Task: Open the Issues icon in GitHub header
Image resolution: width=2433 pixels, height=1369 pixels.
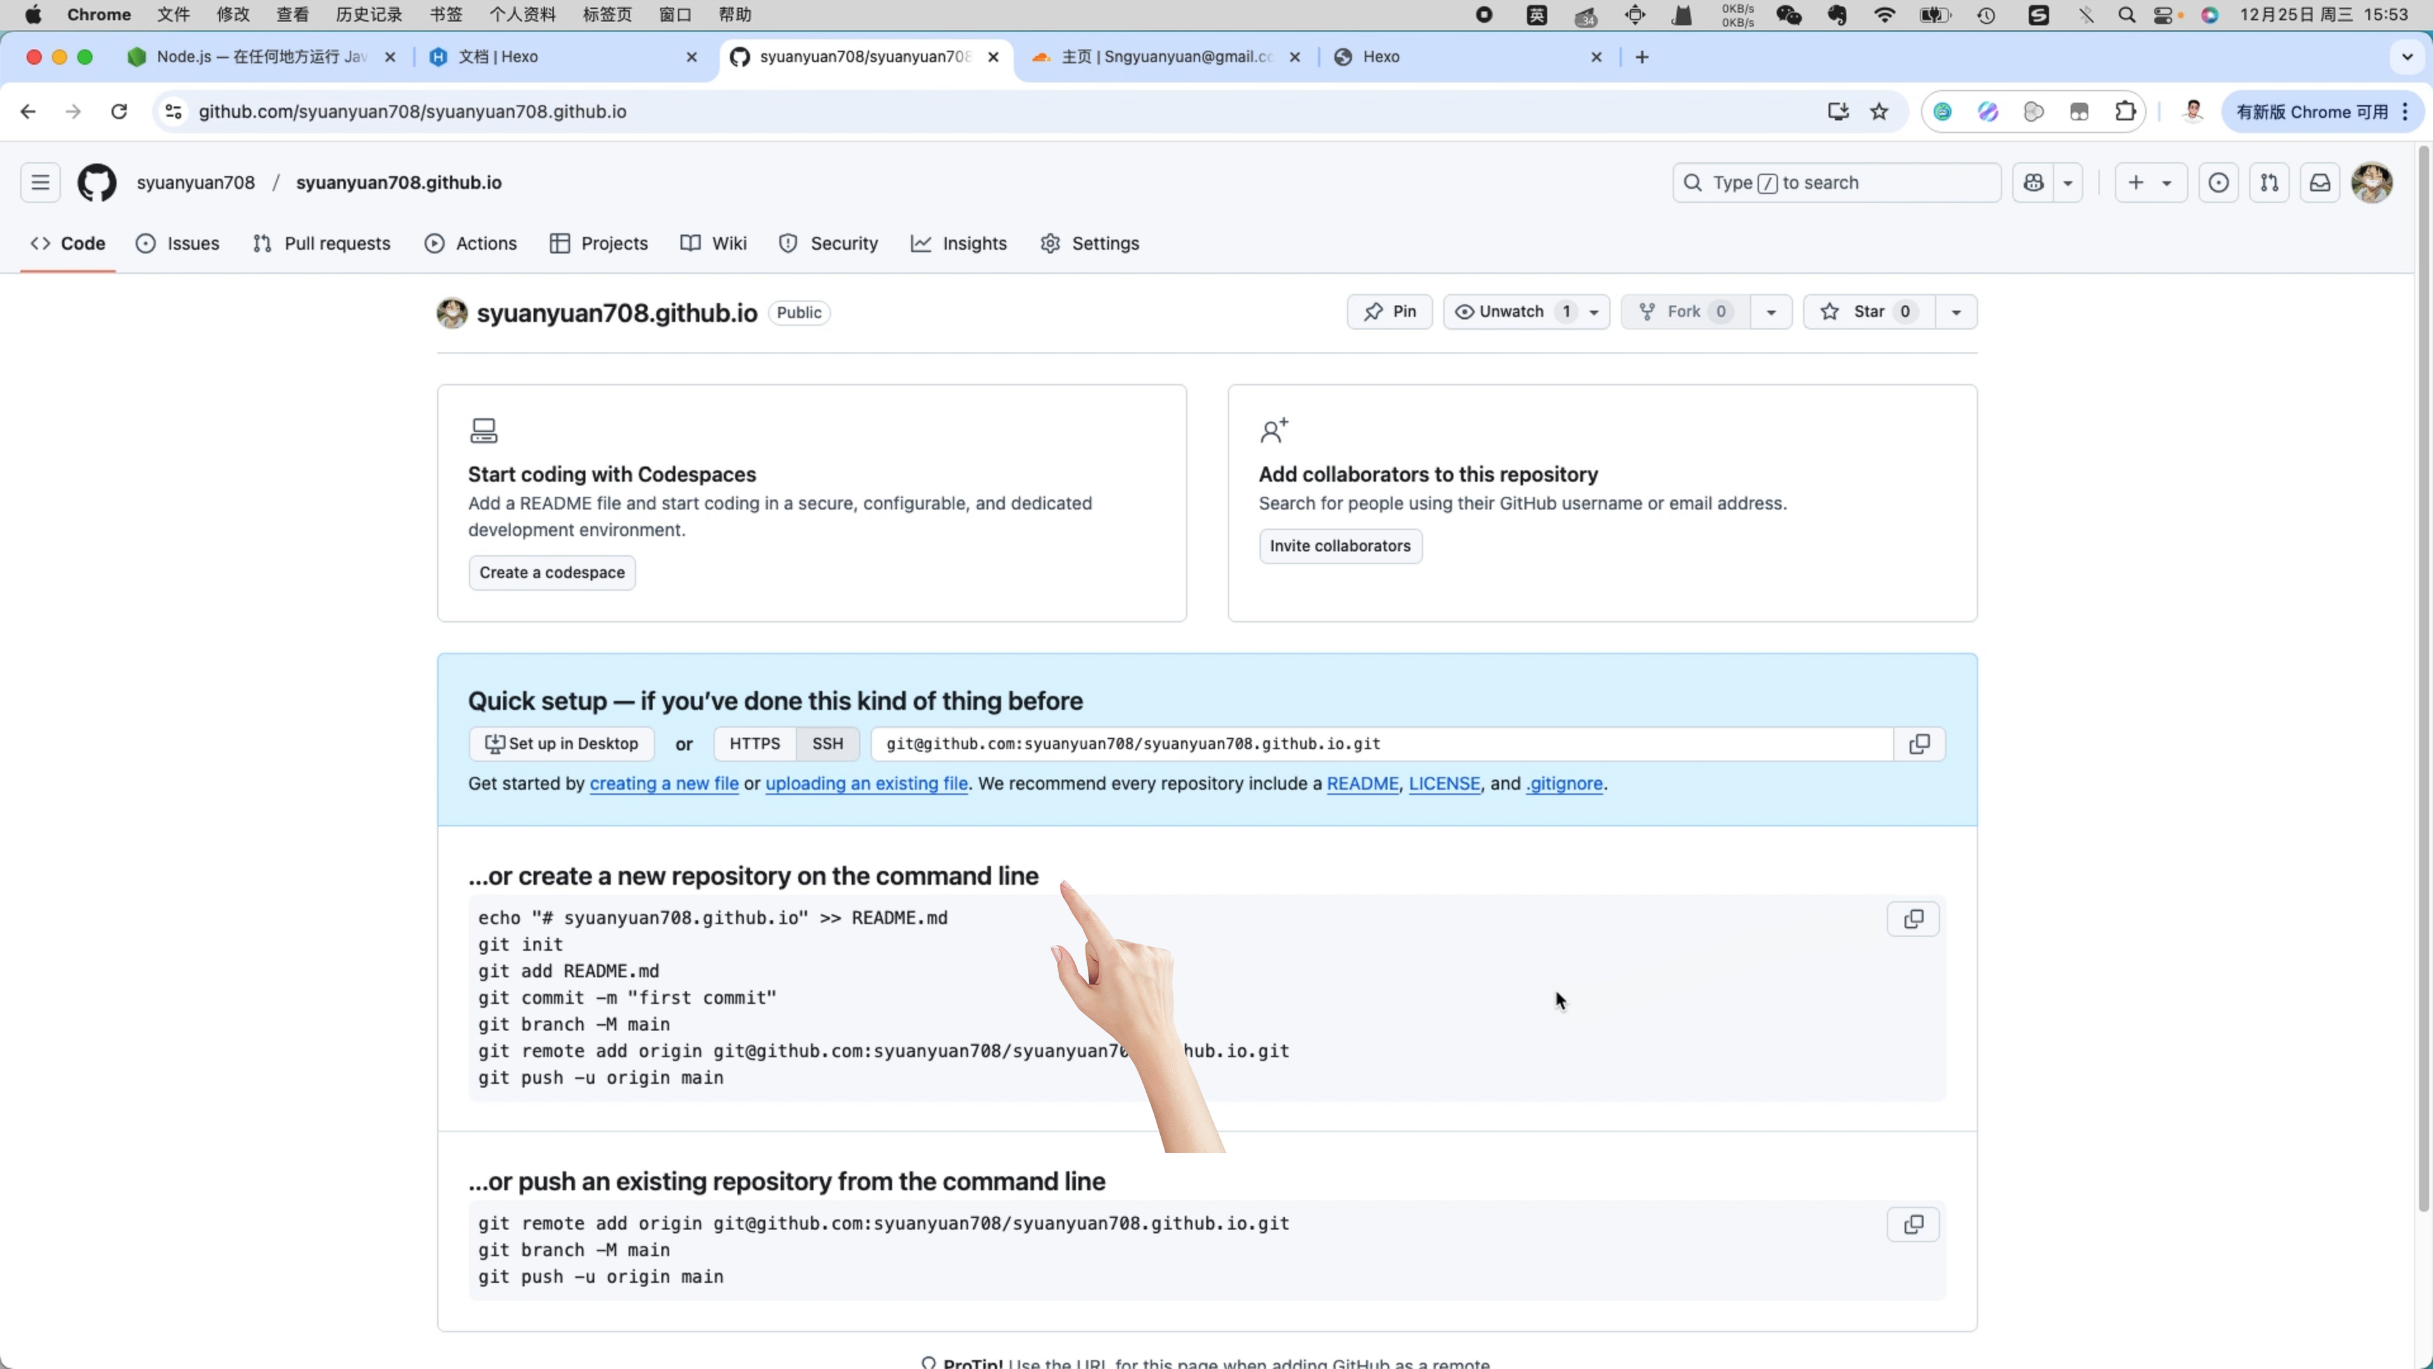Action: coord(2218,183)
